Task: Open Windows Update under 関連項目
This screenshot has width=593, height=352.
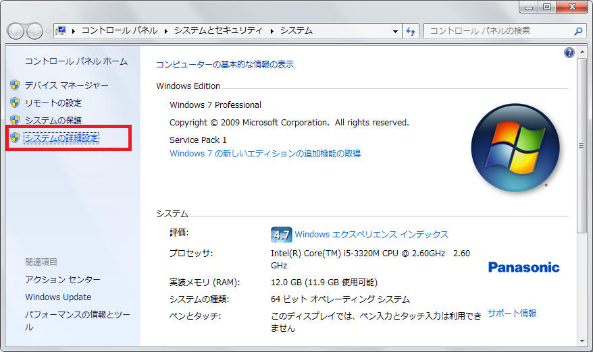Action: pyautogui.click(x=58, y=297)
